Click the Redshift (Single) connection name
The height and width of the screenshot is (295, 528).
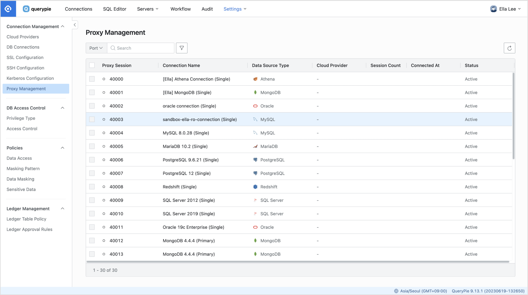click(x=180, y=187)
